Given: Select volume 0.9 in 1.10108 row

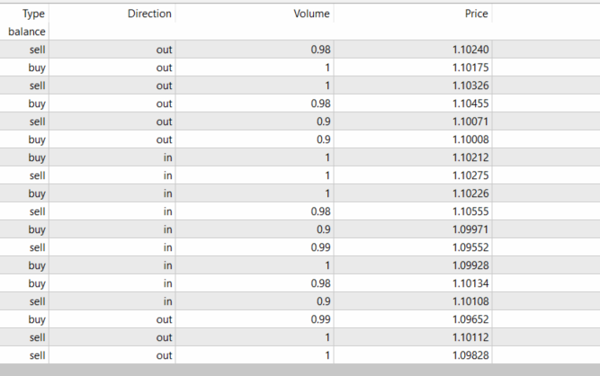Looking at the screenshot, I should tap(323, 301).
